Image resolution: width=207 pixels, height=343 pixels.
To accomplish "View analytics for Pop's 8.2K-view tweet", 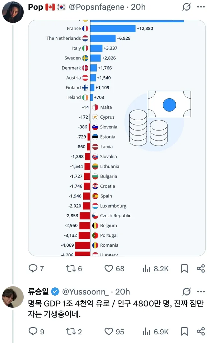I will click(147, 268).
